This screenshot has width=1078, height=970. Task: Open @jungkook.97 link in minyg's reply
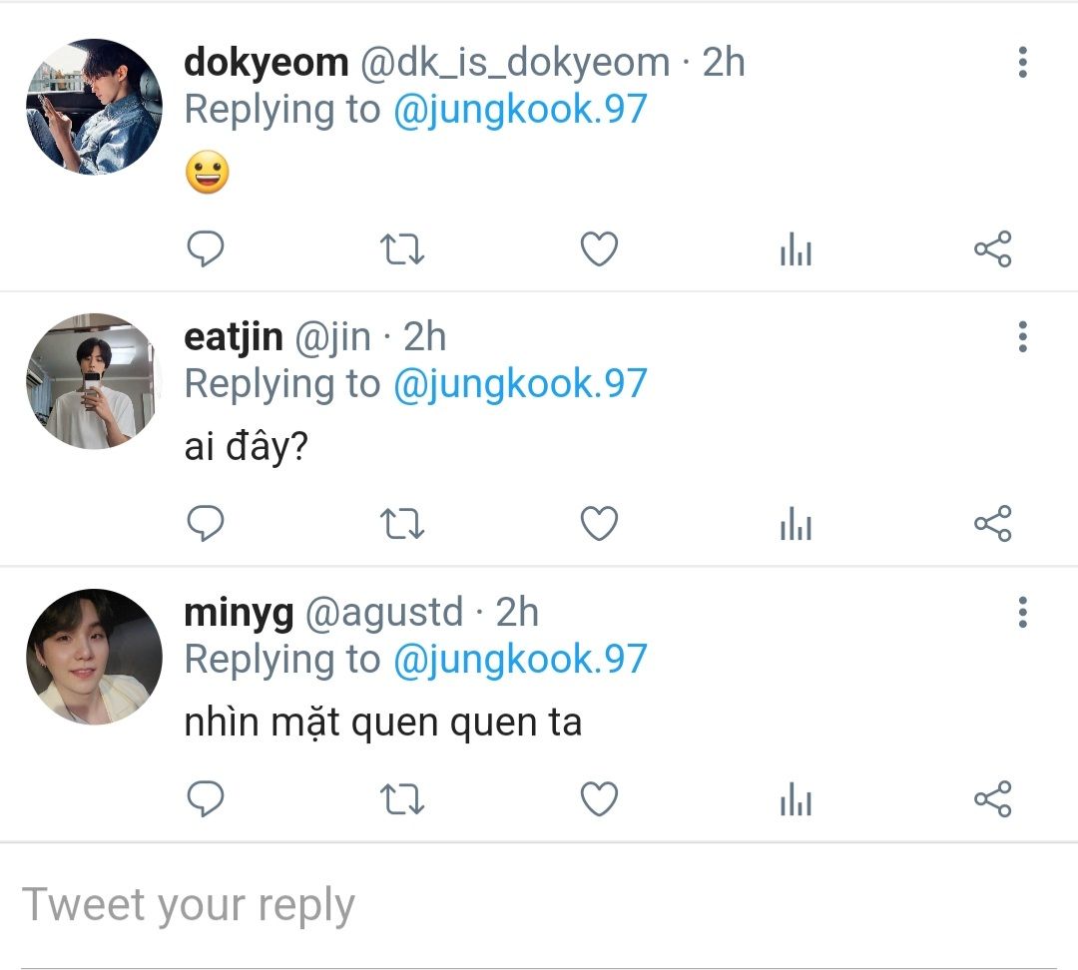pyautogui.click(x=520, y=659)
